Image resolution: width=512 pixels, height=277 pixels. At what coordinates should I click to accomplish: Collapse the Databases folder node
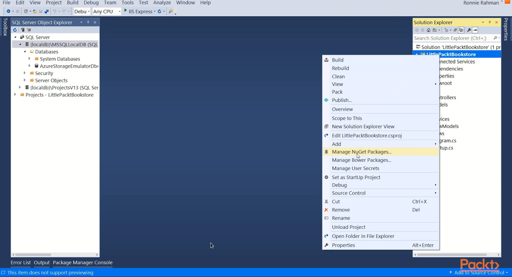(x=25, y=52)
